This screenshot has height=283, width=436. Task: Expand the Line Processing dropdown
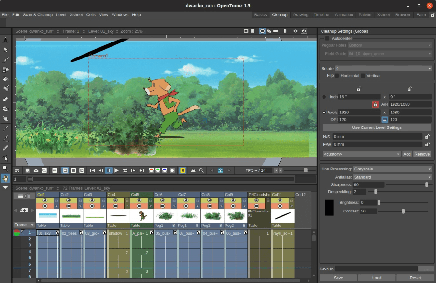tap(392, 169)
